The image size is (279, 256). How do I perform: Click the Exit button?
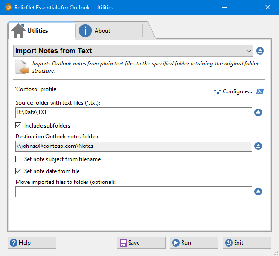pyautogui.click(x=247, y=243)
